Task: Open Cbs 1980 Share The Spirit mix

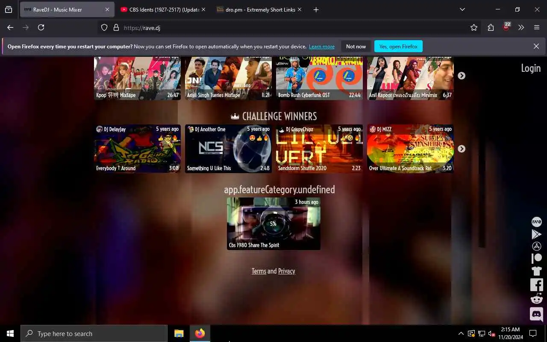Action: pyautogui.click(x=273, y=224)
